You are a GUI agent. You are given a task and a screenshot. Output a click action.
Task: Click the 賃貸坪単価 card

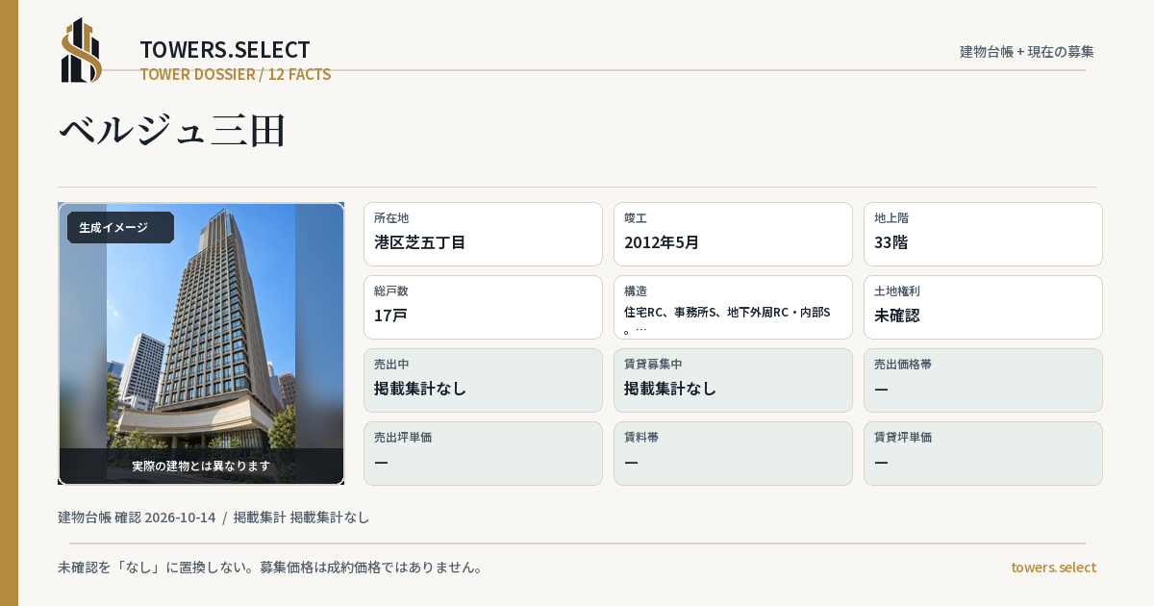click(983, 453)
